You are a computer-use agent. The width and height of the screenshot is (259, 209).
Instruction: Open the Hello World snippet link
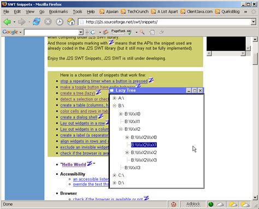click(74, 164)
